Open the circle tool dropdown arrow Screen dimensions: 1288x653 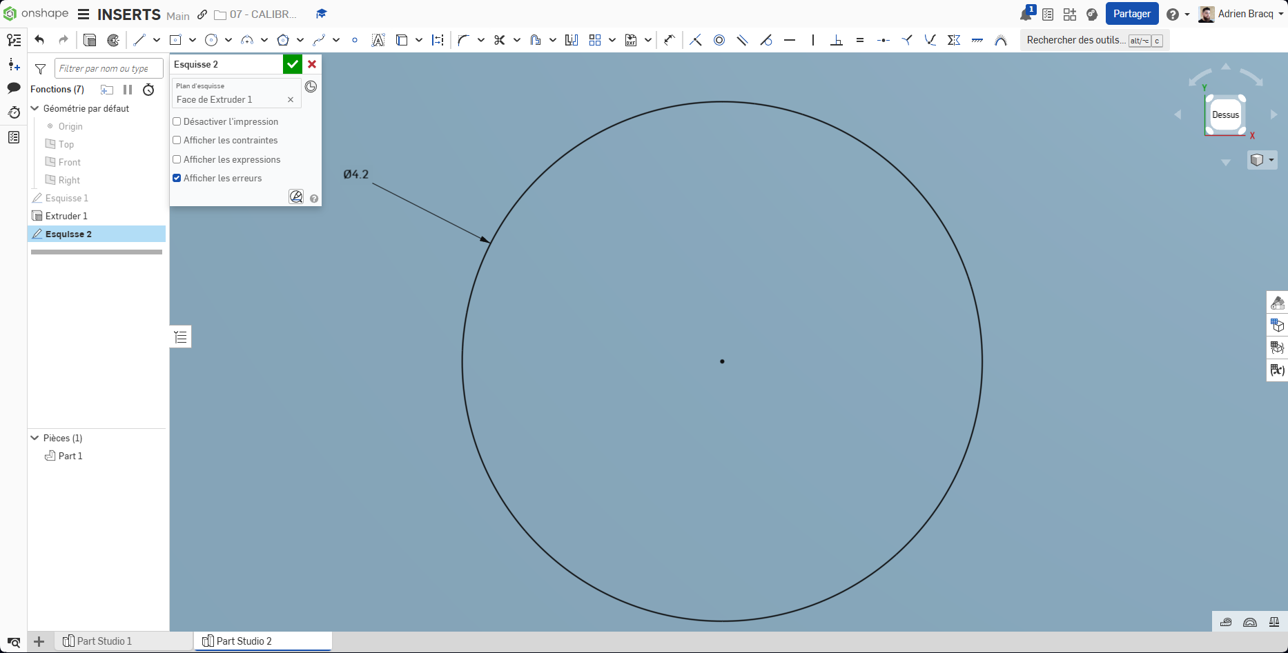228,40
